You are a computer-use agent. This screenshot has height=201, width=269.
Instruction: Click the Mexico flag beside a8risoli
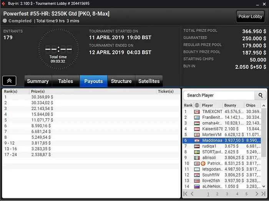[x=197, y=158]
